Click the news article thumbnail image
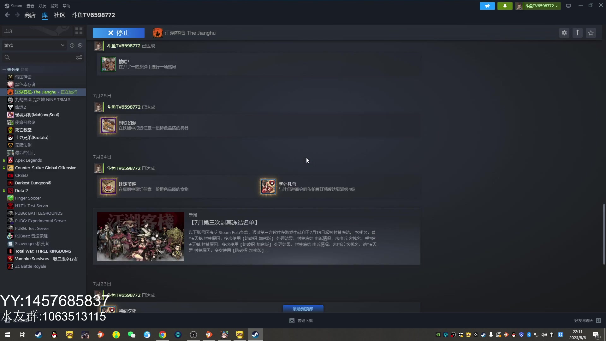 coord(140,236)
